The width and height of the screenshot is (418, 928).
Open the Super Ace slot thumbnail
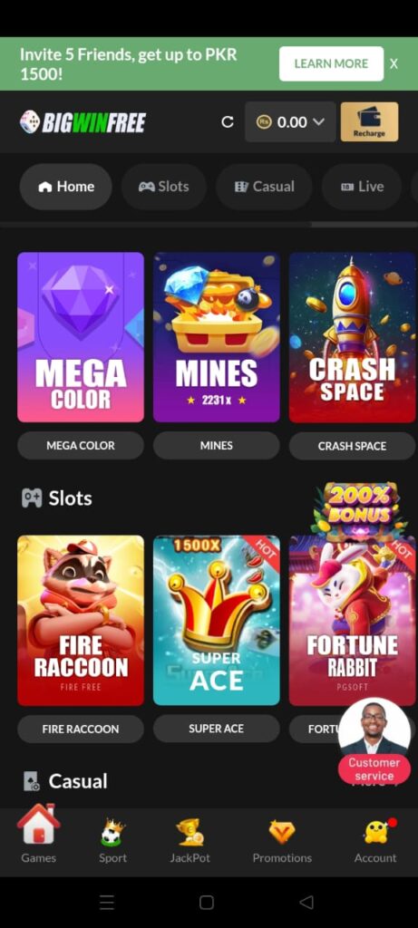(x=216, y=620)
